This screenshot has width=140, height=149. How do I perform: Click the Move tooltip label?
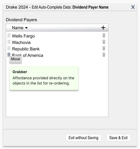[x=16, y=59]
